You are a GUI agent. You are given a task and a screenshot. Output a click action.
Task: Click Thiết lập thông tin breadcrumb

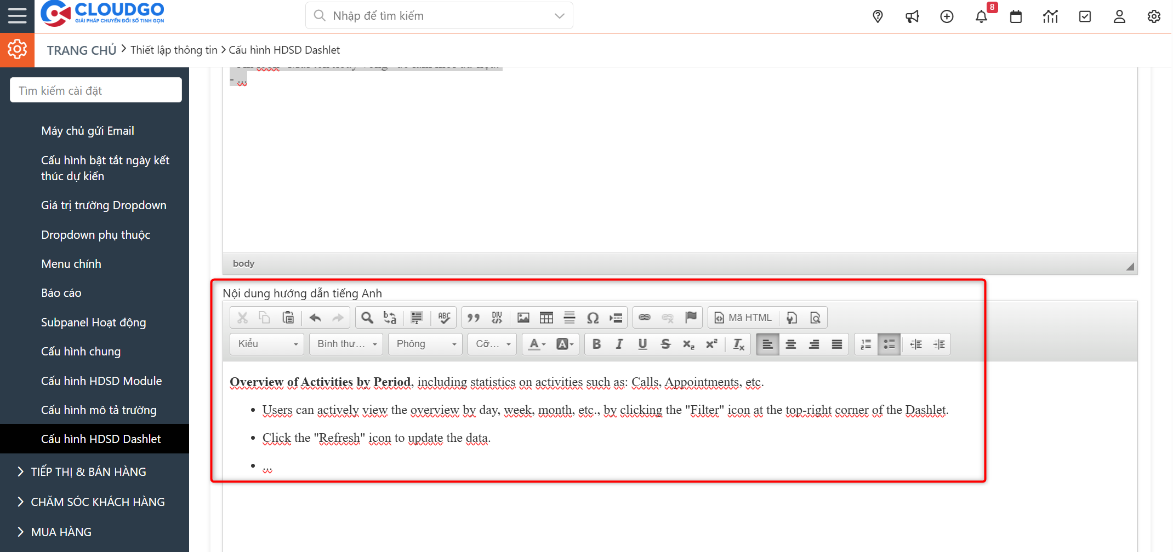(174, 50)
